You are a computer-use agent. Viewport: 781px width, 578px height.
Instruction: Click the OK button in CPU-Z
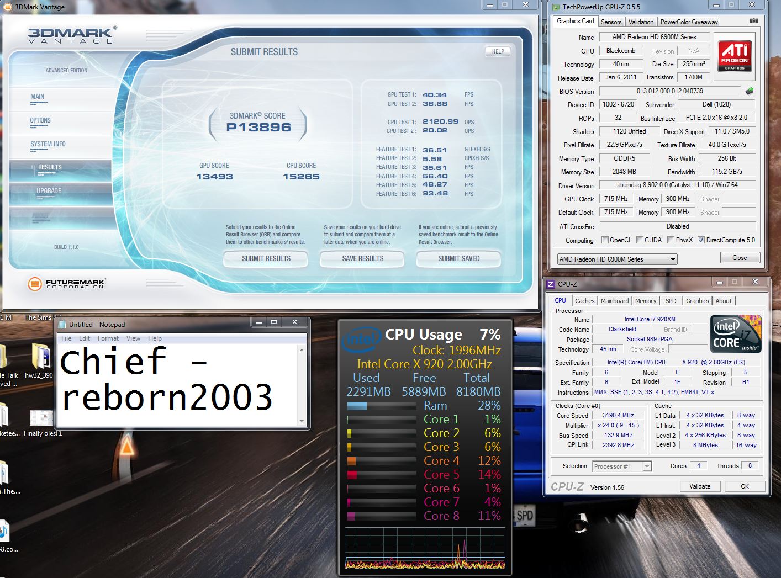tap(745, 486)
